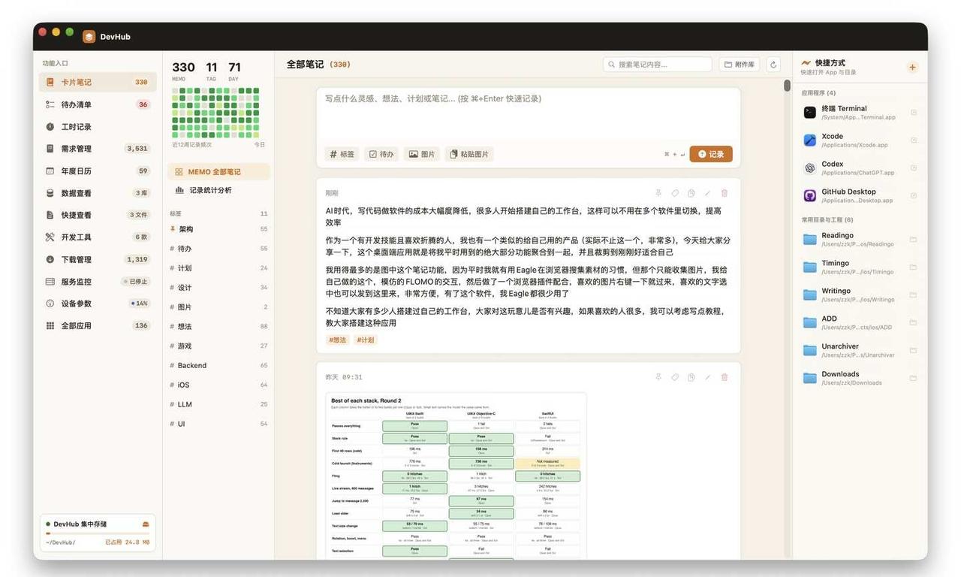Click the small icon at the end of the 终端 Terminal row
Image resolution: width=961 pixels, height=577 pixels.
coord(914,113)
